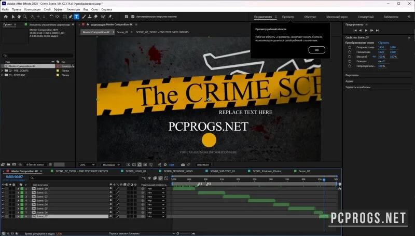Switch to the Learn (Обучение) workspace
The width and height of the screenshot is (415, 236).
[x=310, y=17]
